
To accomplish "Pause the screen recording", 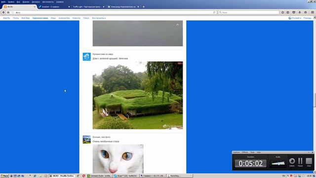I will coord(300,162).
